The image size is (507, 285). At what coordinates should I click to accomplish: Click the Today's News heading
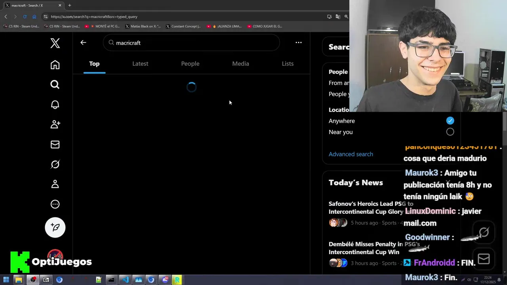pos(356,182)
